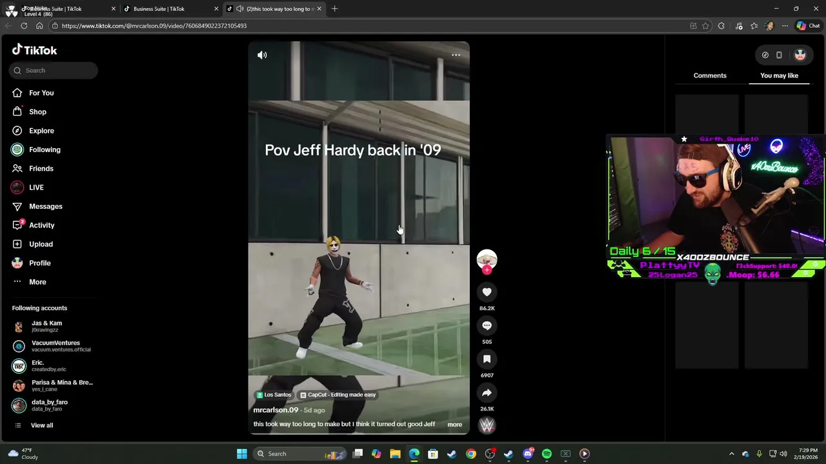Viewport: 826px width, 464px height.
Task: Expand caption with more link
Action: 454,425
